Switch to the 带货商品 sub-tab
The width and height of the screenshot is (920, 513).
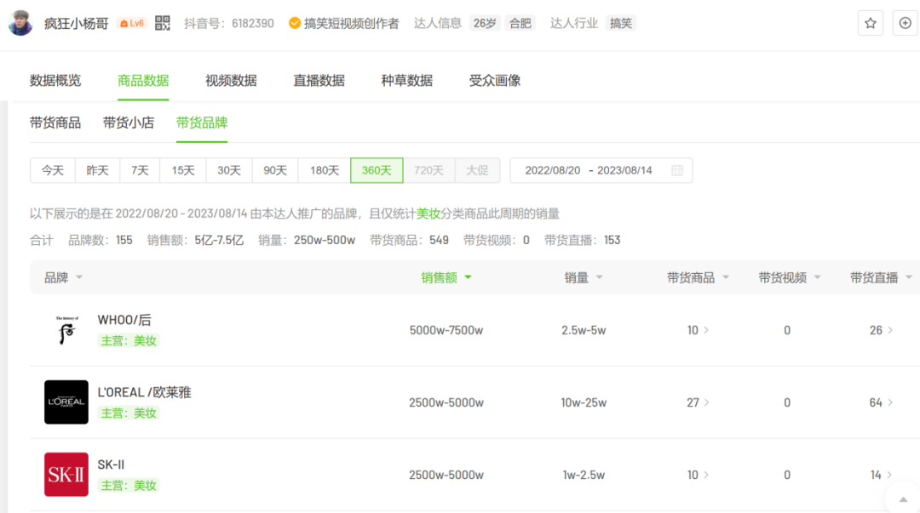click(55, 123)
